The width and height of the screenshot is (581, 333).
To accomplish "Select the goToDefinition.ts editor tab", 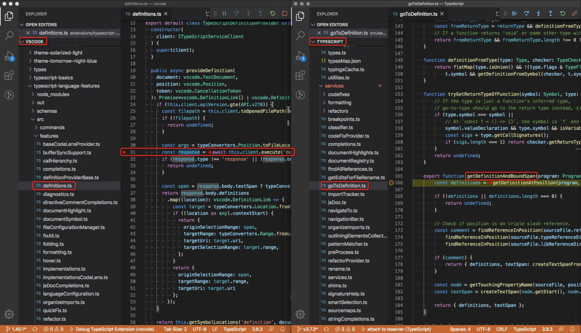I will (418, 14).
